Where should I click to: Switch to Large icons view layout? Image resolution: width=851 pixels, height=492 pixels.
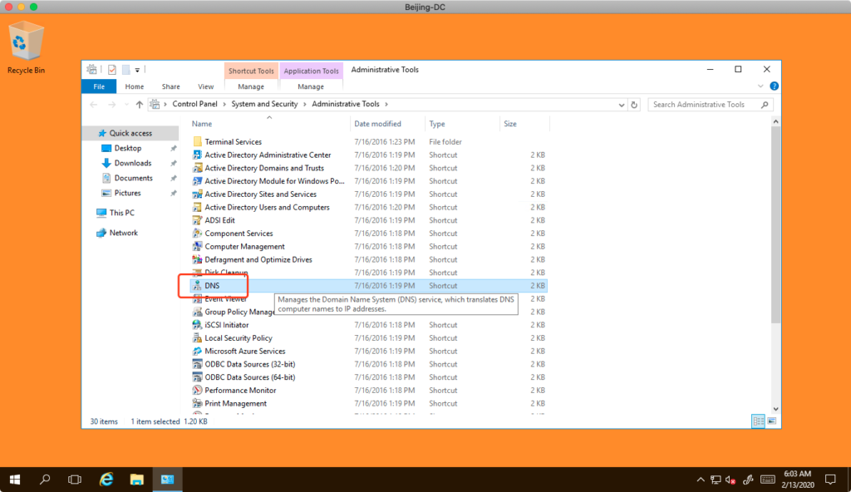pyautogui.click(x=772, y=421)
